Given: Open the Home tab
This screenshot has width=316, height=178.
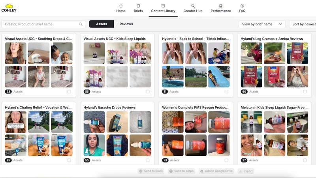Looking at the screenshot, I should 121,8.
